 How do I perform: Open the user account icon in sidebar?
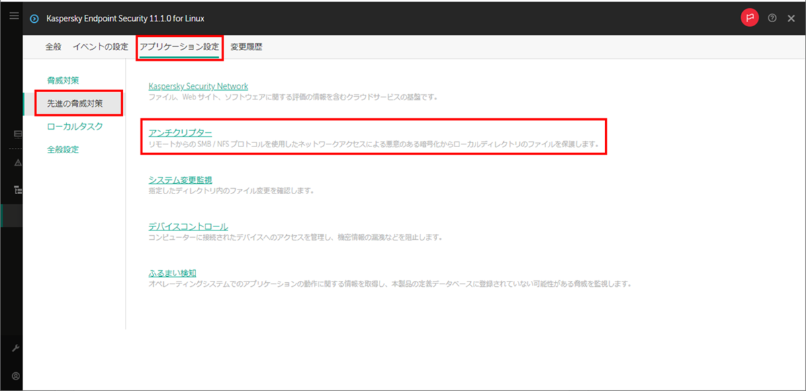click(x=16, y=376)
